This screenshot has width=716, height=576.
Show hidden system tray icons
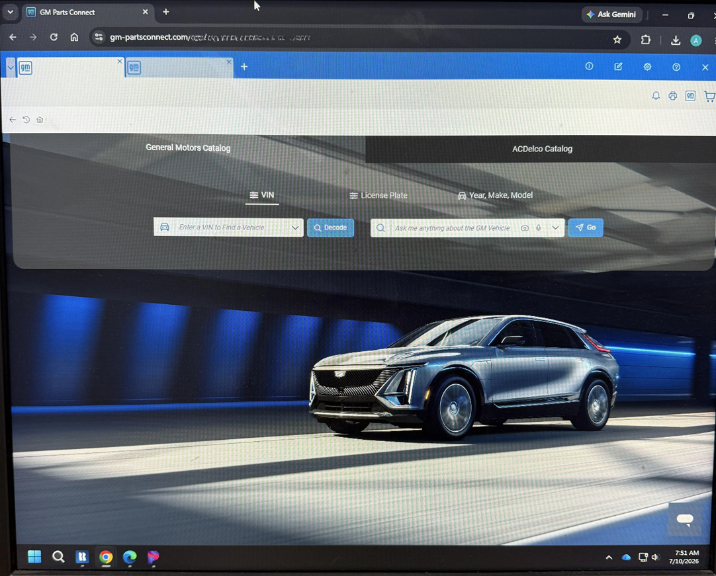tap(609, 557)
